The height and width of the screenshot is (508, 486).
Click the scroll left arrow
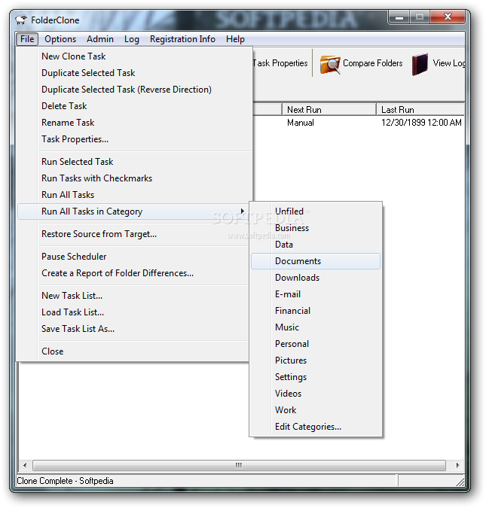pos(25,465)
